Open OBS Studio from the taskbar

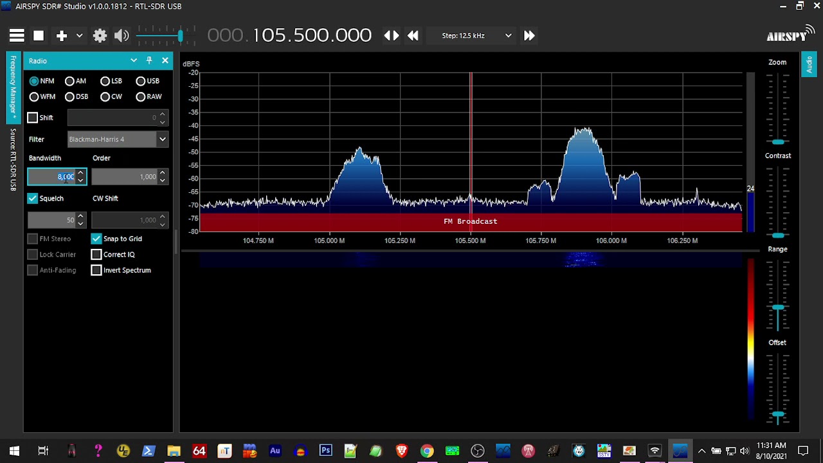477,451
